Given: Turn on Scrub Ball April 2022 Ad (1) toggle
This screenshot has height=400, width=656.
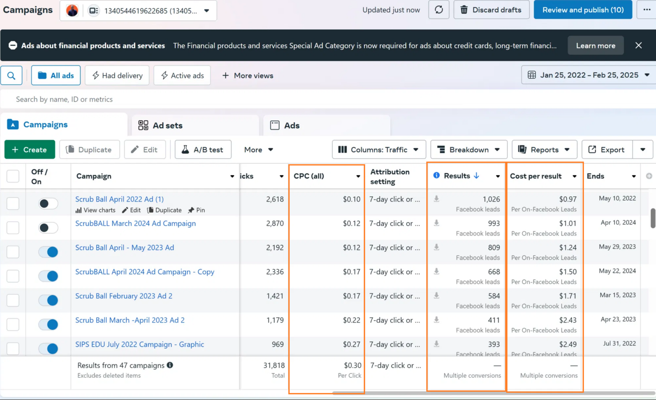Looking at the screenshot, I should click(48, 203).
